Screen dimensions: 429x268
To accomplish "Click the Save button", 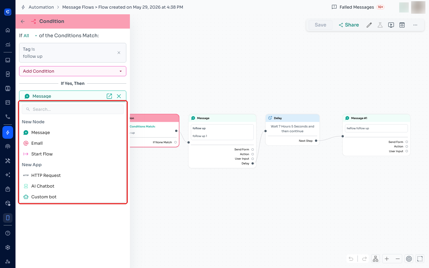I will coord(320,25).
